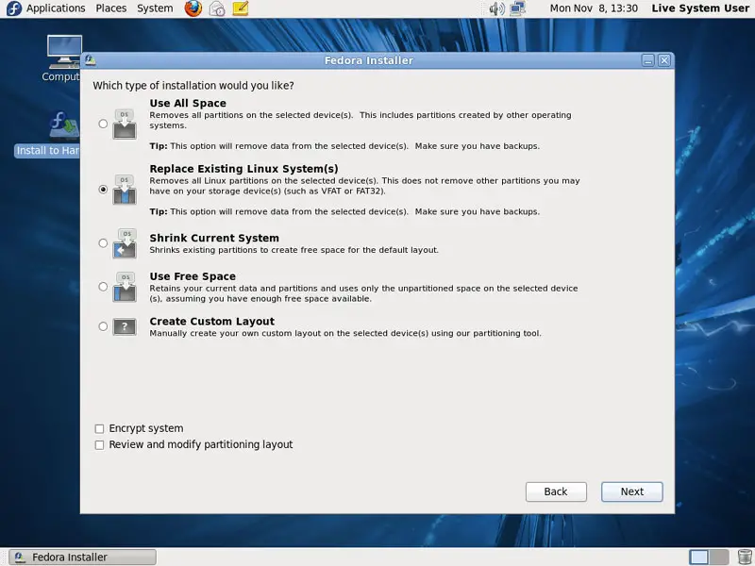Click 'Which type of installation would you like?' text
Viewport: 755px width, 566px height.
193,86
